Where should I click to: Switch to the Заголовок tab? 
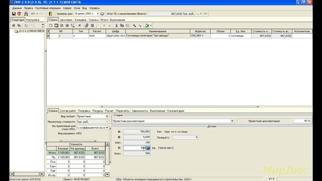point(66,20)
